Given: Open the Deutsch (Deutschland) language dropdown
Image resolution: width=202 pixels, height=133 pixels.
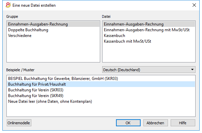Looking at the screenshot, I should click(x=149, y=70).
